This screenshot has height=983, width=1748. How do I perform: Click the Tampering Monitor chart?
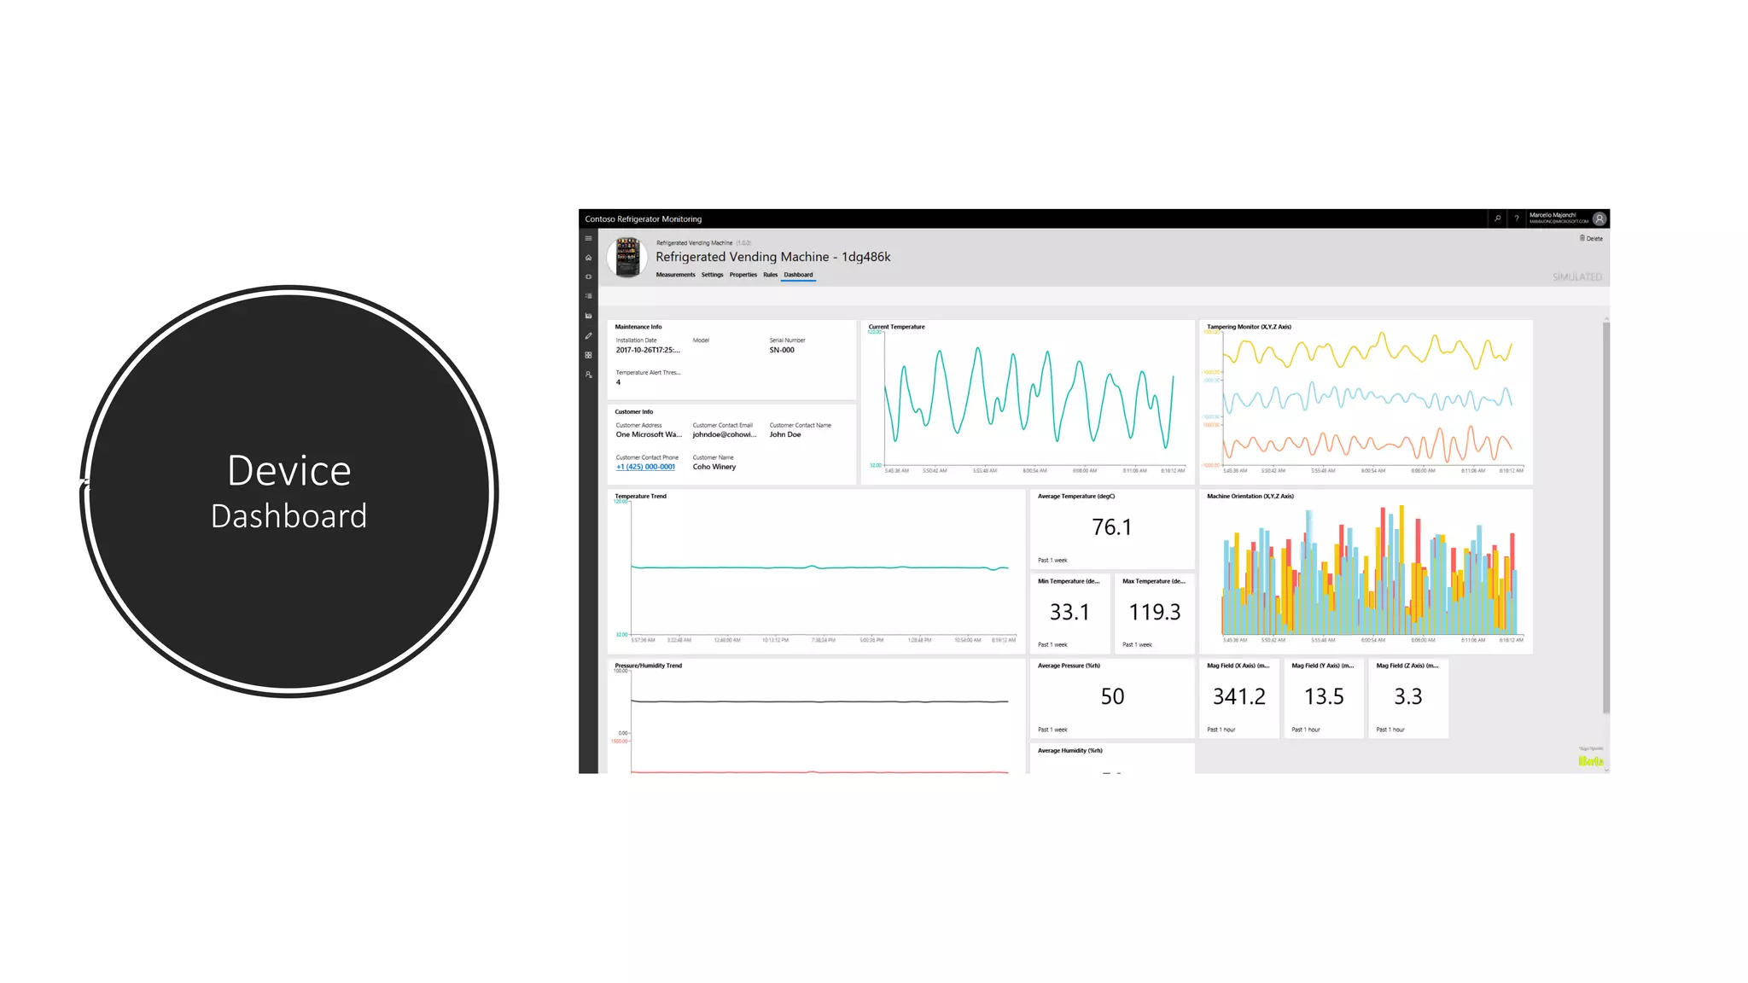(x=1366, y=402)
